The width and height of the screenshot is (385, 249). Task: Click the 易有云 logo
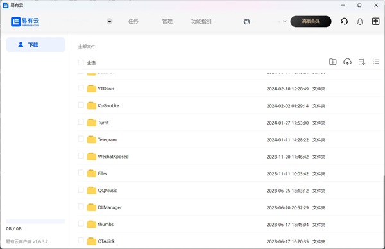point(25,22)
